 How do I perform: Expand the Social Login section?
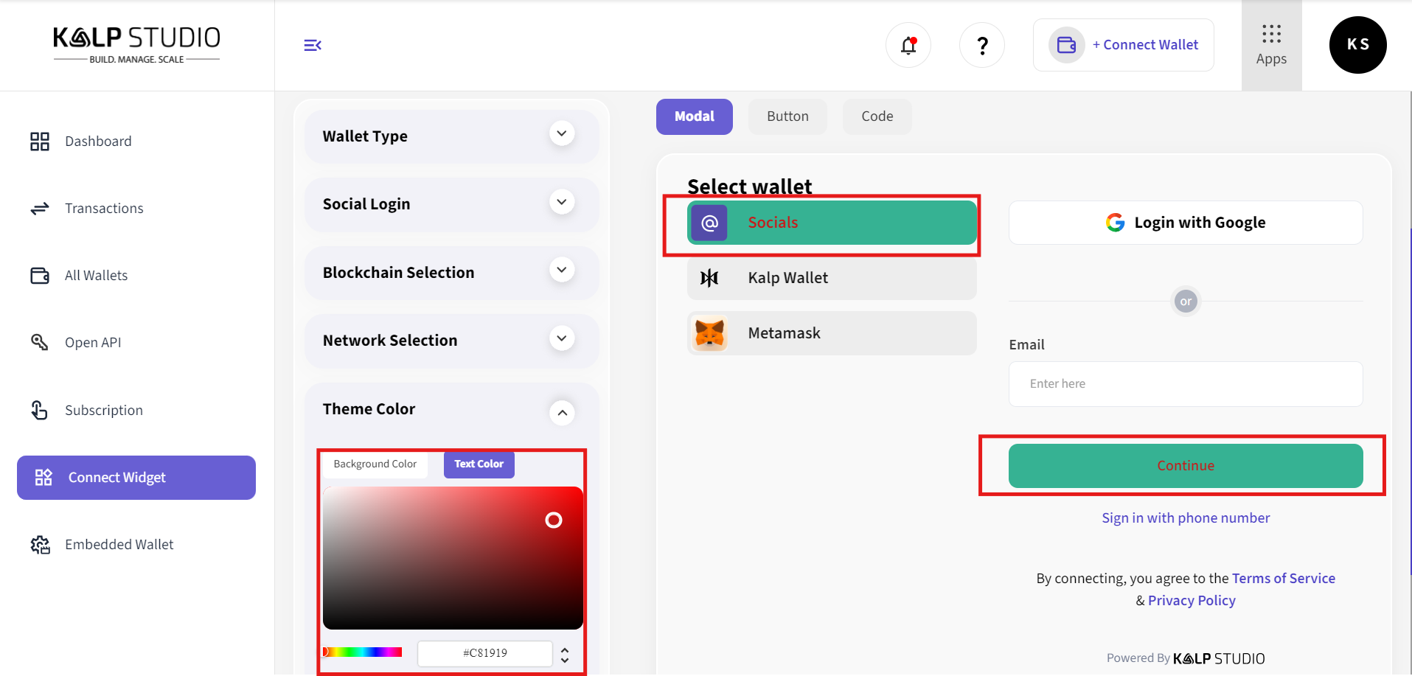coord(562,202)
